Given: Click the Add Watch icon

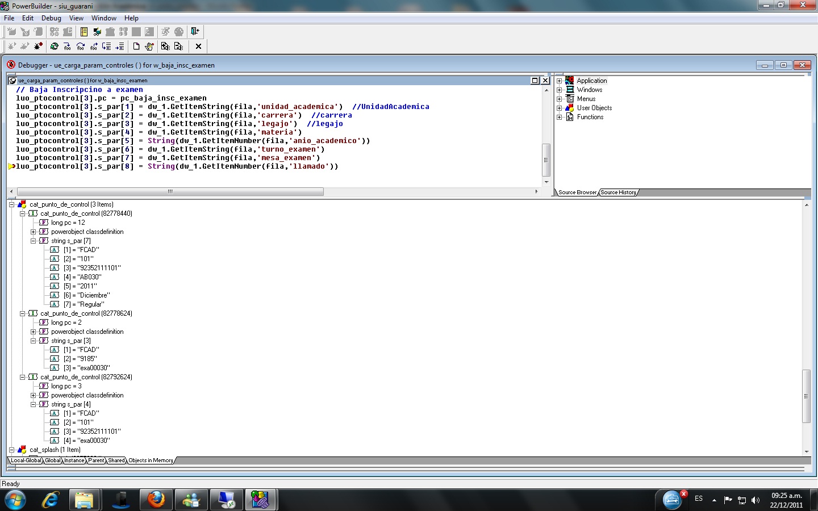Looking at the screenshot, I should click(165, 47).
